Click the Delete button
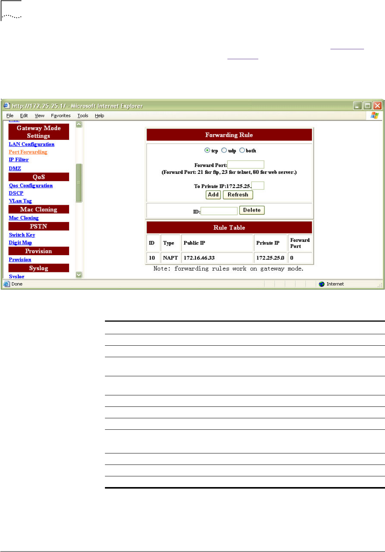Viewport: 385px width, 552px height. pos(252,210)
